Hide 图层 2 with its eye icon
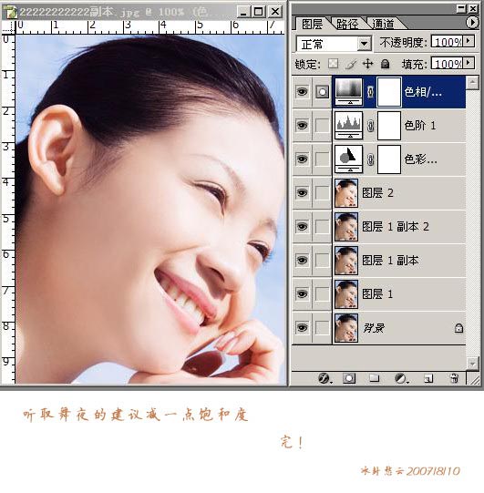Image resolution: width=484 pixels, height=493 pixels. point(302,193)
